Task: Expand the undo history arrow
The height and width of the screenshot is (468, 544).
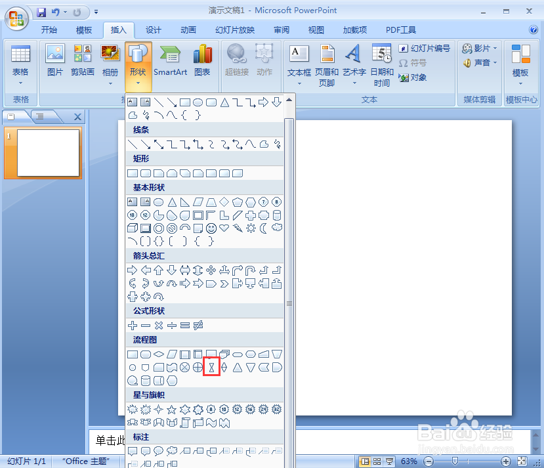Action: tap(65, 12)
